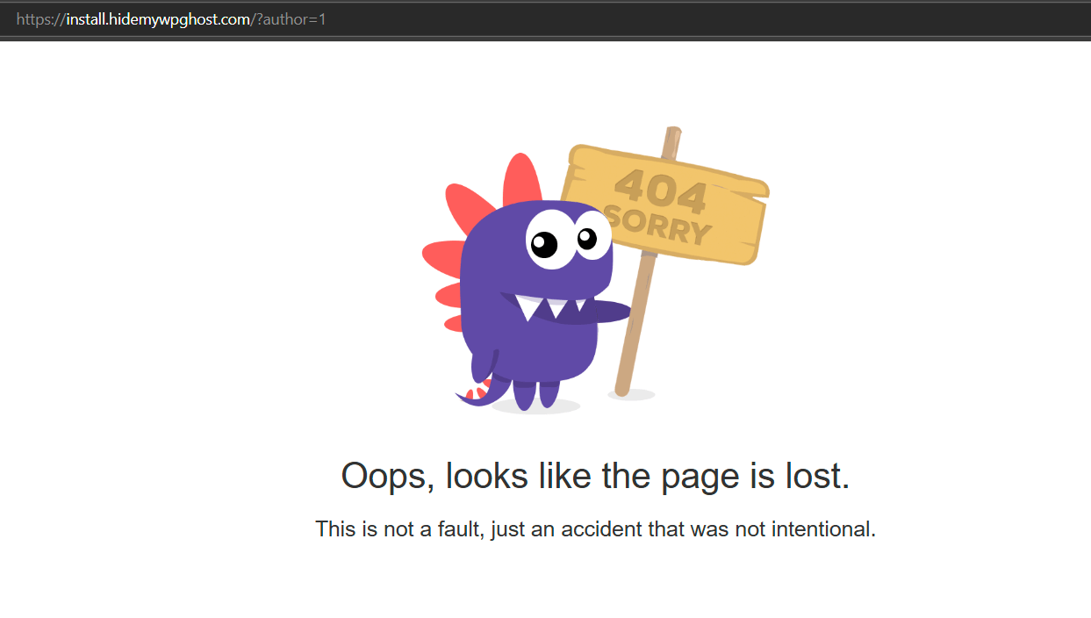Select the URL in the address bar

click(x=172, y=18)
